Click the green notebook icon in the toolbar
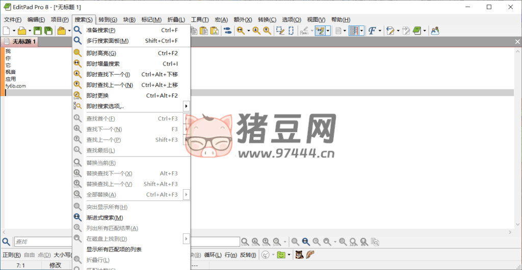Viewport: 522px width, 270px height. click(x=417, y=31)
